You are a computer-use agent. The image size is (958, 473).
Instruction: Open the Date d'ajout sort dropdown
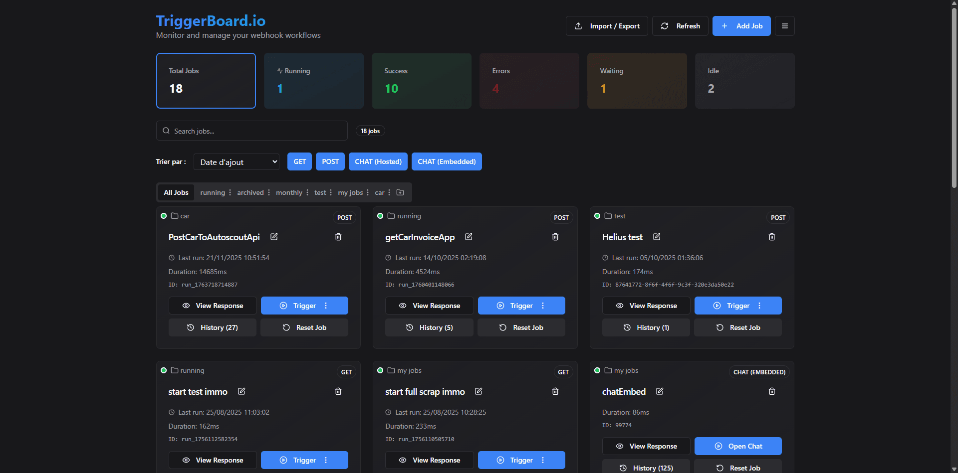coord(237,162)
